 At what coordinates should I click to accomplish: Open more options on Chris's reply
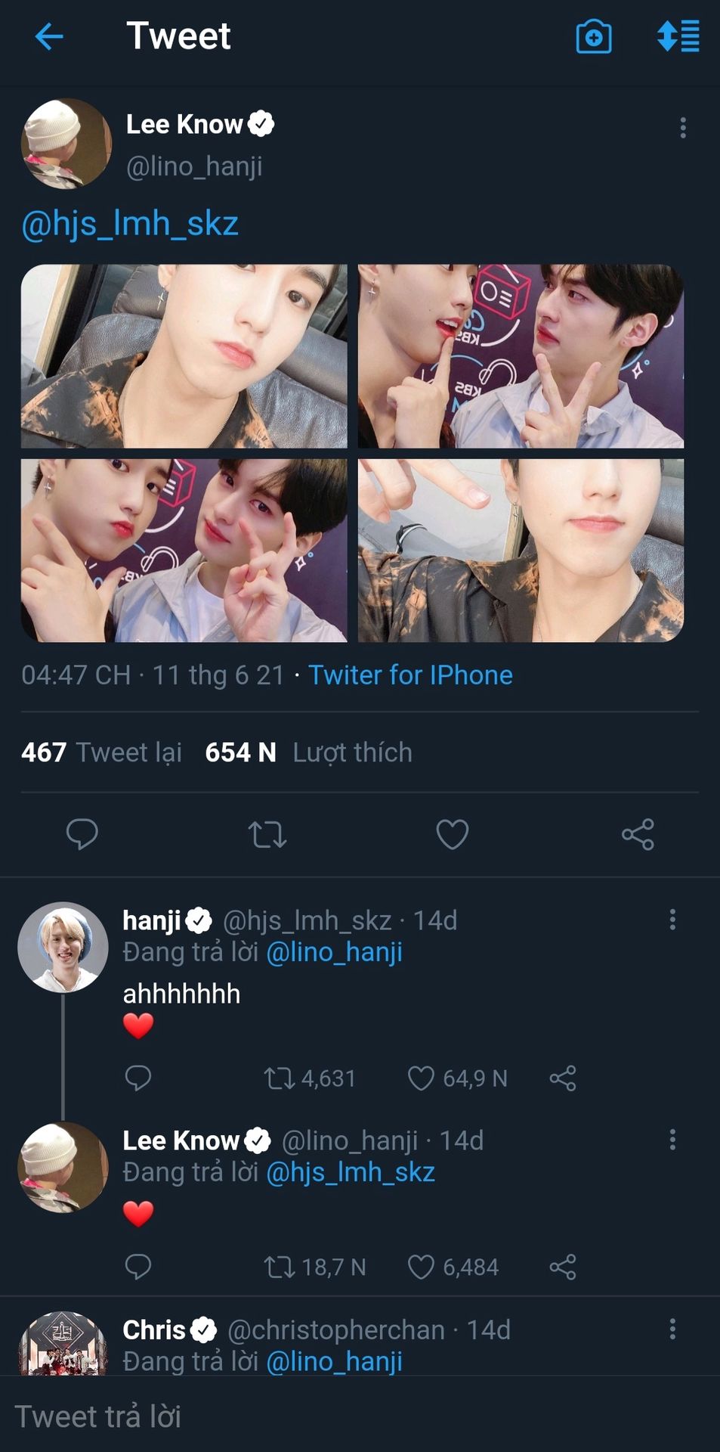tap(672, 1329)
